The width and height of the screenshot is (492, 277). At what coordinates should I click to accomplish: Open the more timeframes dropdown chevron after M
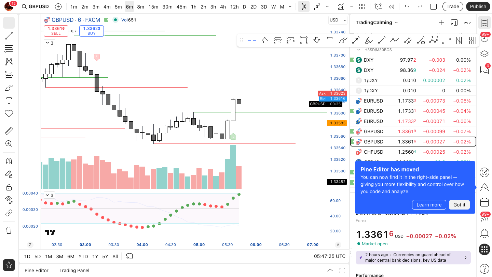point(290,6)
